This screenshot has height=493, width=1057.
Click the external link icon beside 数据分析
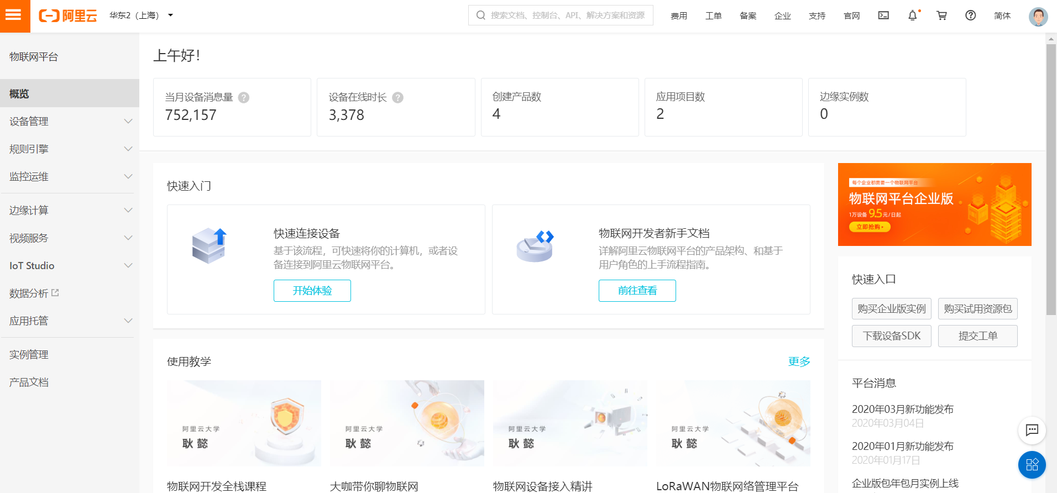point(55,293)
